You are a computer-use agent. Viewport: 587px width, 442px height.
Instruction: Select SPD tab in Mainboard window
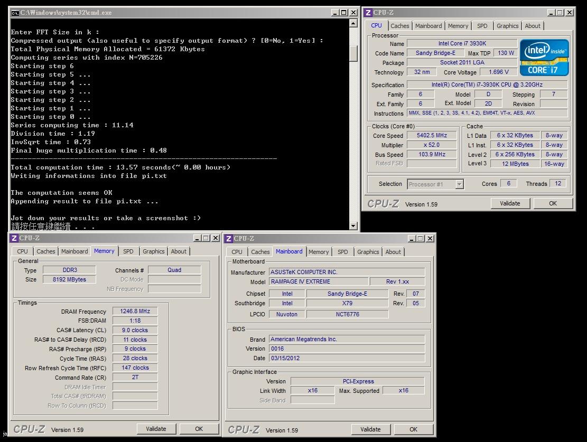pyautogui.click(x=342, y=252)
